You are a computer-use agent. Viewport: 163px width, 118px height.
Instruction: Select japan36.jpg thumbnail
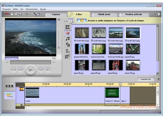(x=82, y=65)
